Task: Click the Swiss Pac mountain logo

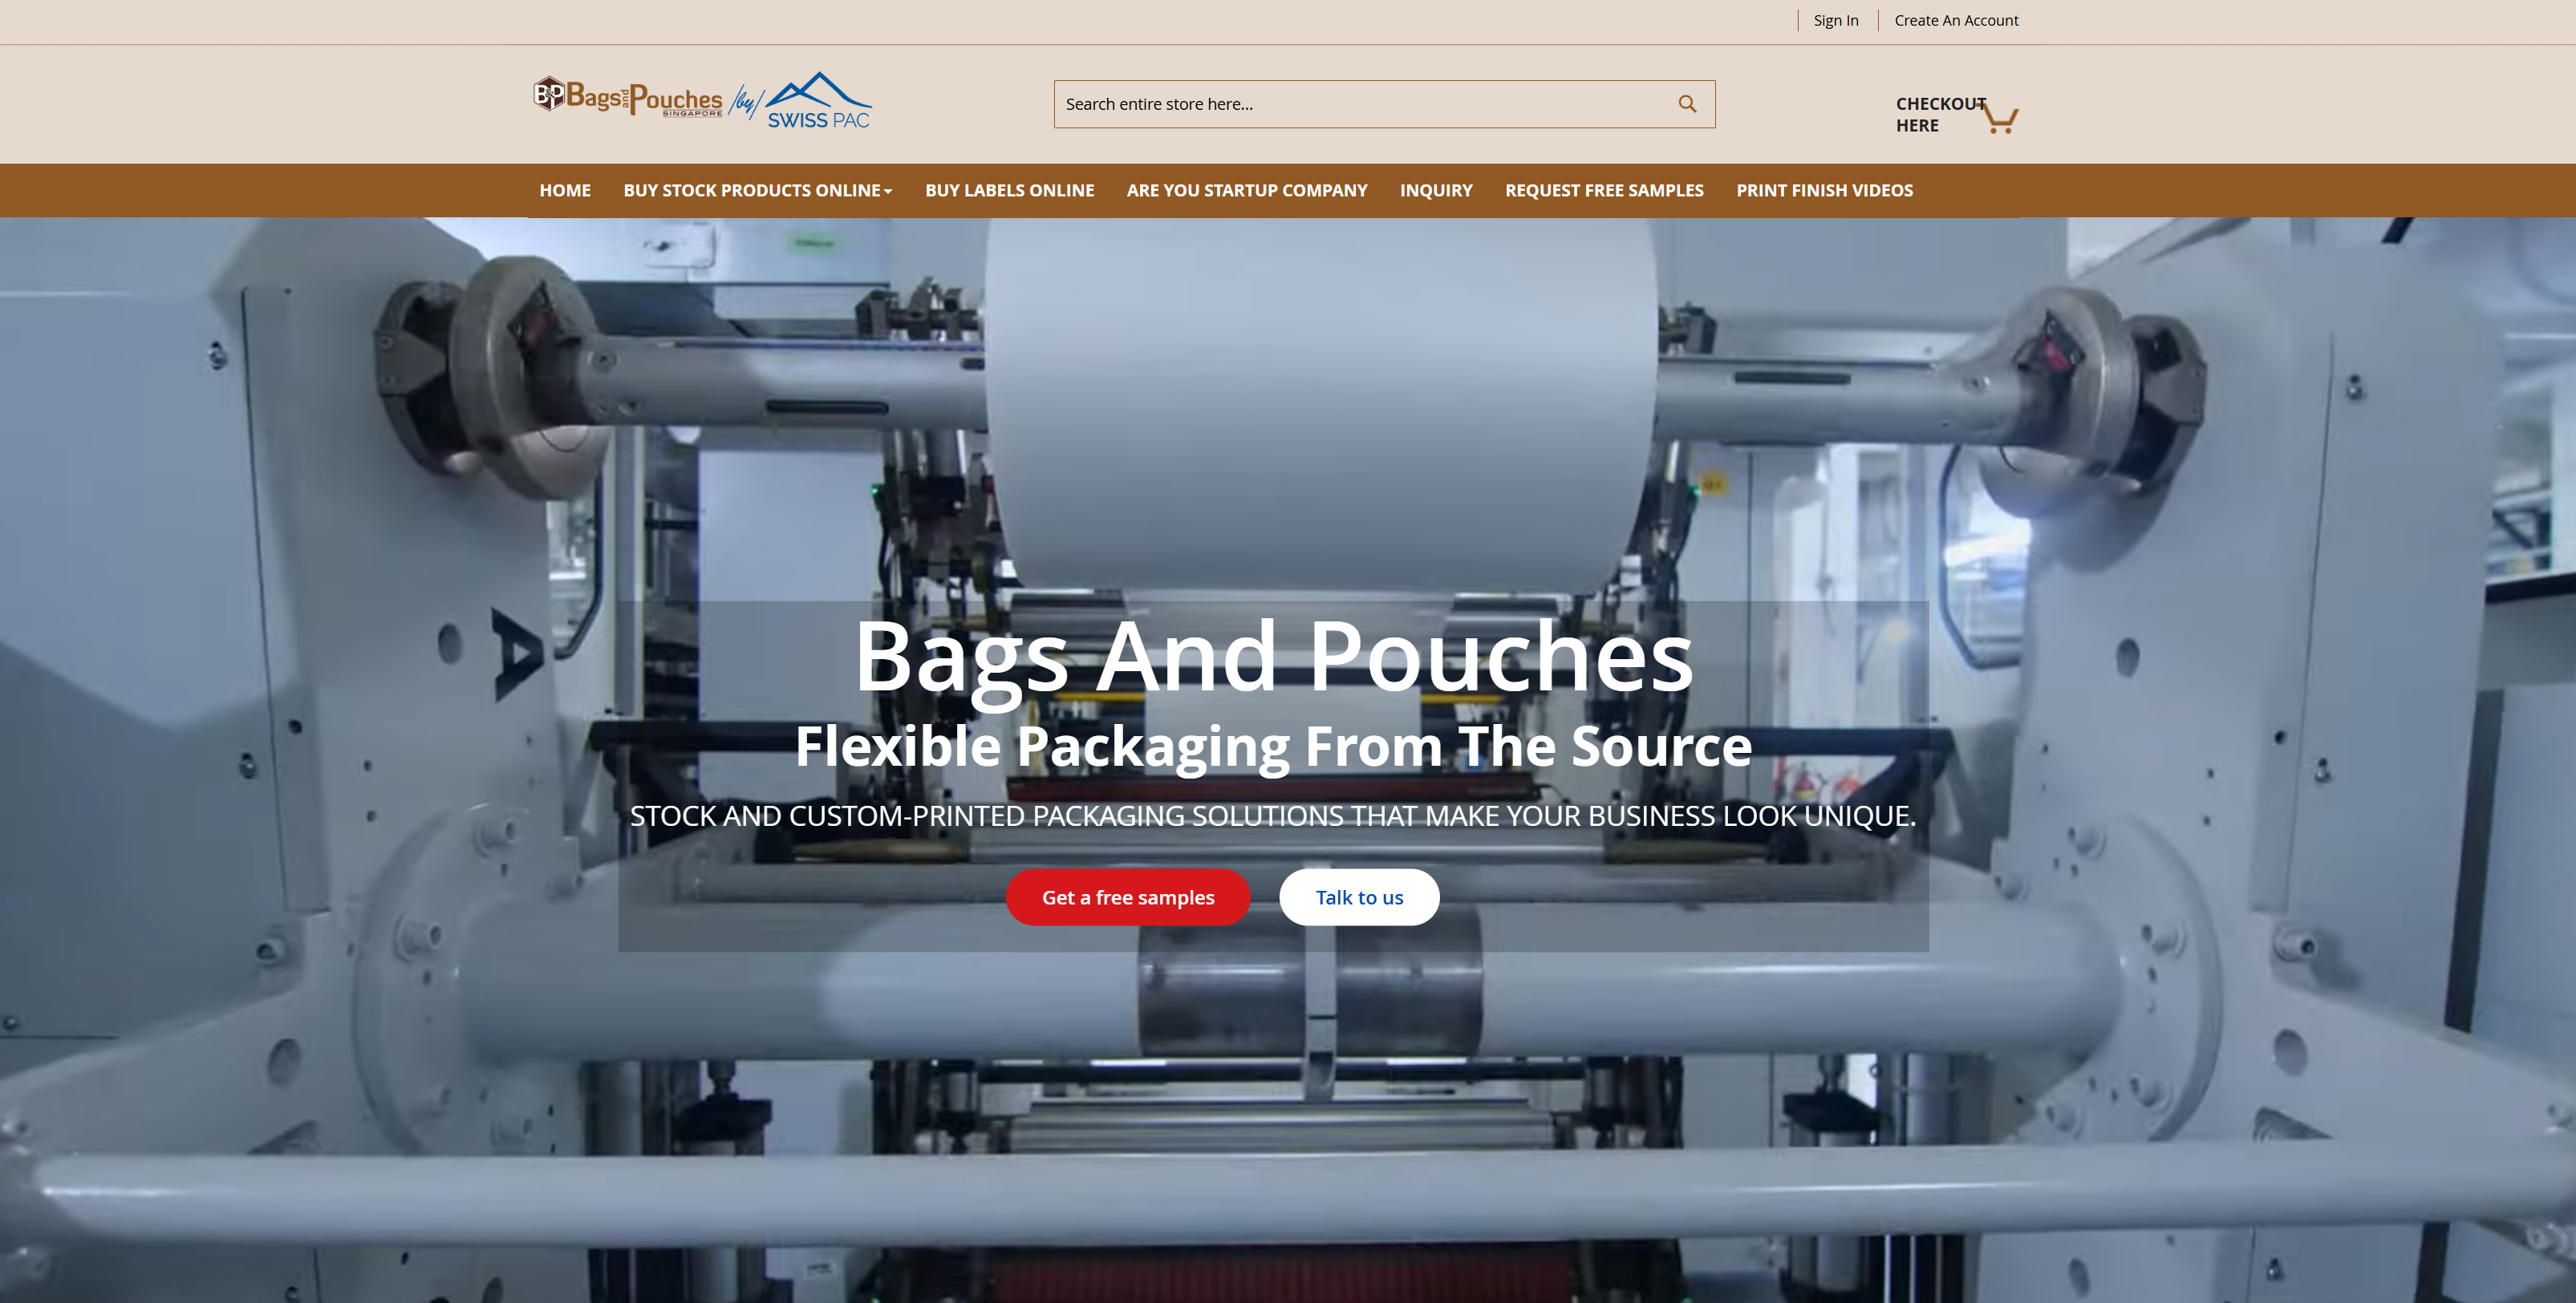Action: coord(819,101)
